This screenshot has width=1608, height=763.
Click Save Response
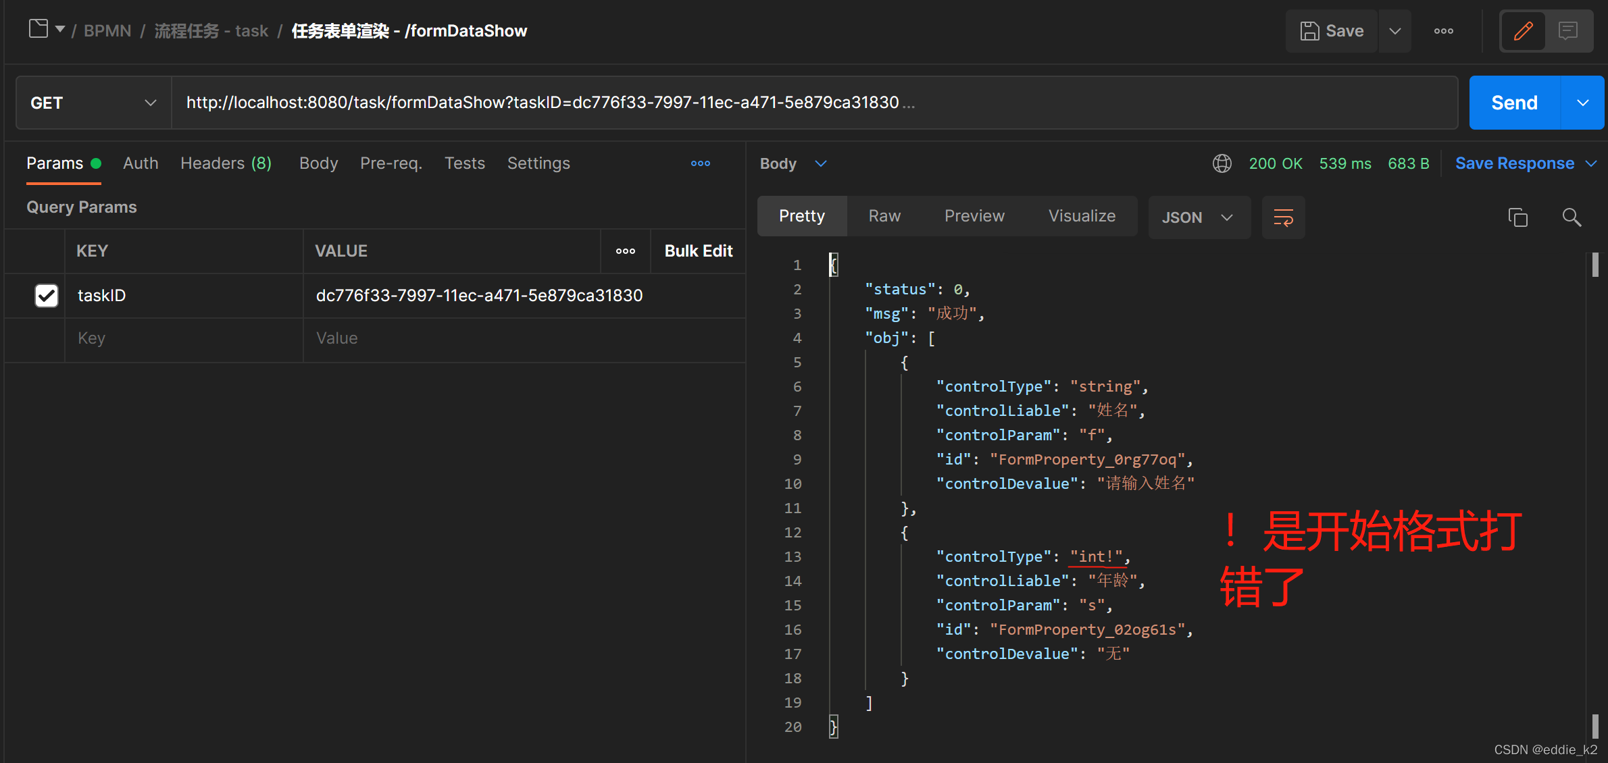point(1515,163)
